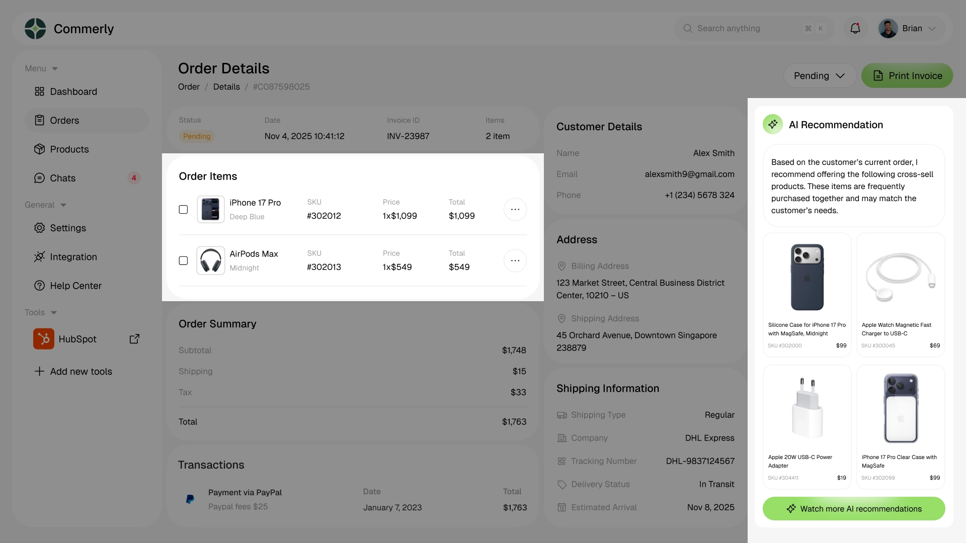Open the Pending status dropdown
The image size is (966, 543).
click(820, 75)
